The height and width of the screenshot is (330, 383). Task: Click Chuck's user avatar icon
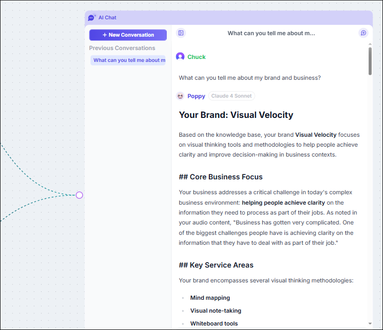coord(180,57)
